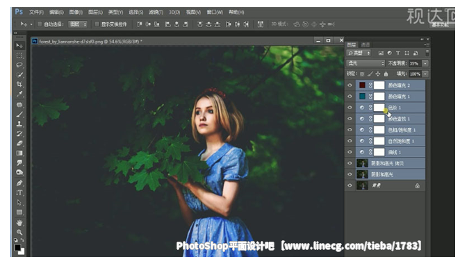Open the 文件(F) menu
This screenshot has width=460, height=259.
[x=36, y=12]
